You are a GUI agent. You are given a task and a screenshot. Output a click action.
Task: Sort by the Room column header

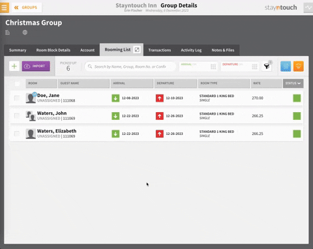pyautogui.click(x=41, y=83)
